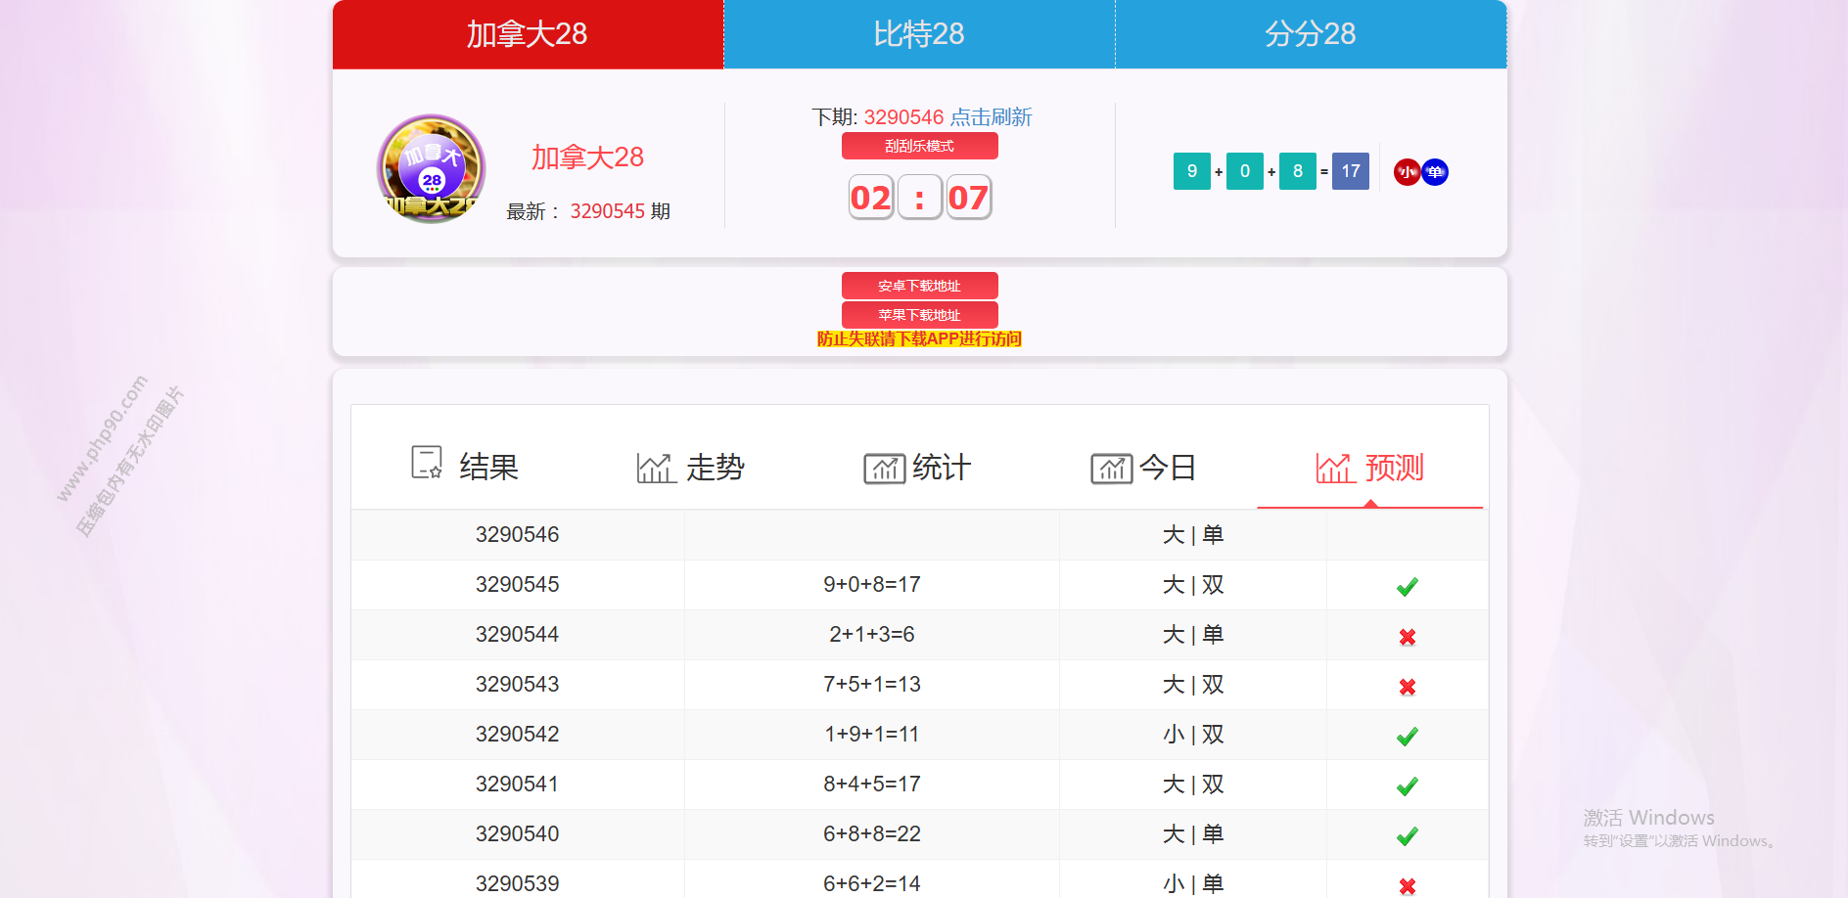Open the 安卓下载地址 download button

[x=919, y=286]
